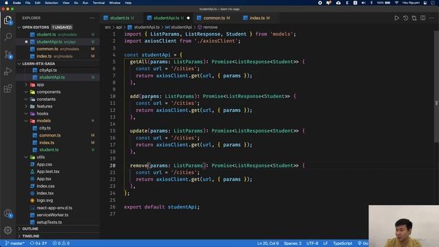Open App.tsx in file tree
439x247 pixels.
(x=44, y=178)
